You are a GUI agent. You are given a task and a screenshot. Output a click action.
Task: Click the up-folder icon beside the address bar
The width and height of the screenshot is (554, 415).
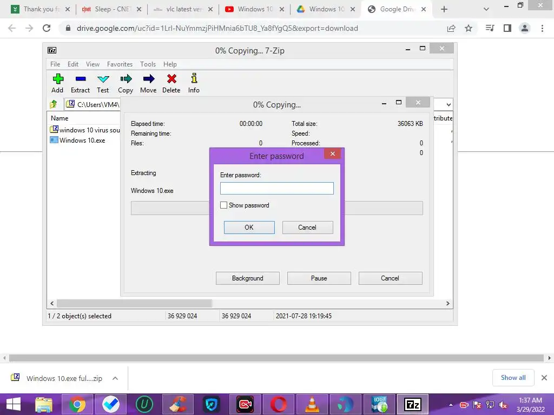point(54,104)
